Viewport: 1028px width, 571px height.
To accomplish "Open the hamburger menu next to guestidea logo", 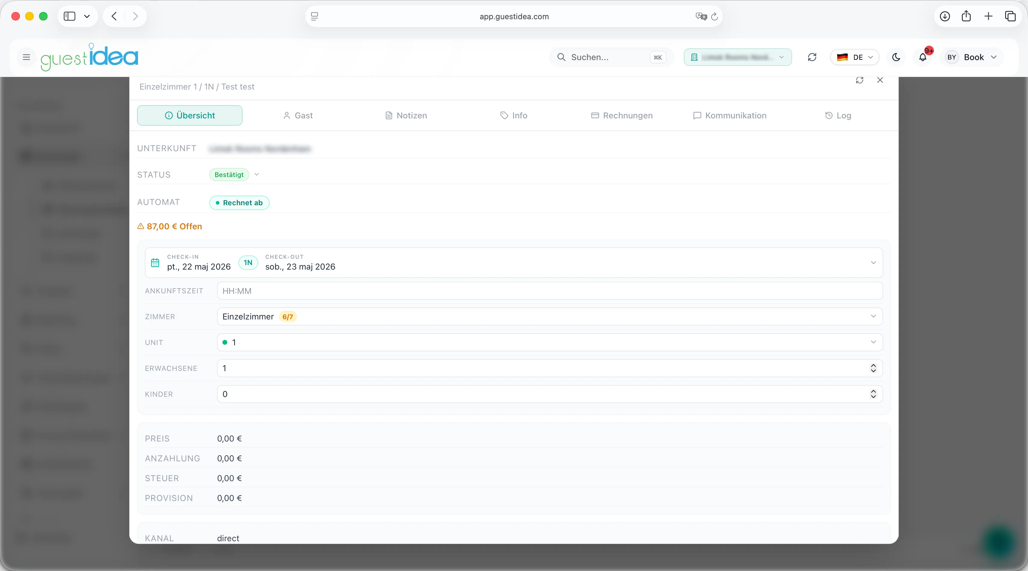I will click(x=26, y=57).
